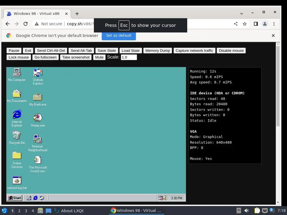This screenshot has height=215, width=287.
Task: Switch to virtual desktop 3
Action: tap(26, 211)
